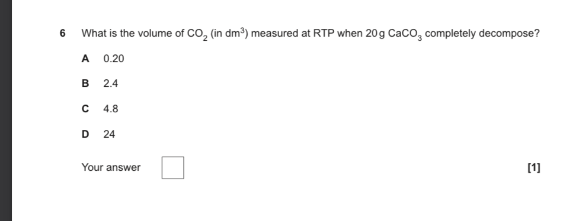Screen dimensions: 576x221
Task: Click the answer value 24
Action: click(x=109, y=134)
